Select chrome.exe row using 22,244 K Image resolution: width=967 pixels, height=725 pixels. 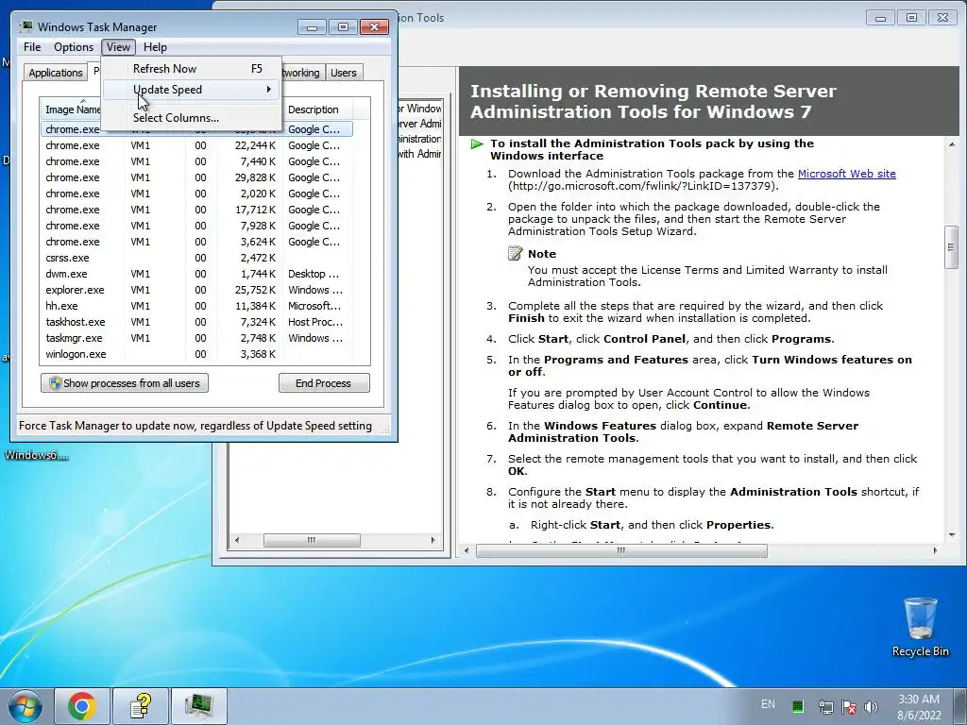pyautogui.click(x=196, y=145)
